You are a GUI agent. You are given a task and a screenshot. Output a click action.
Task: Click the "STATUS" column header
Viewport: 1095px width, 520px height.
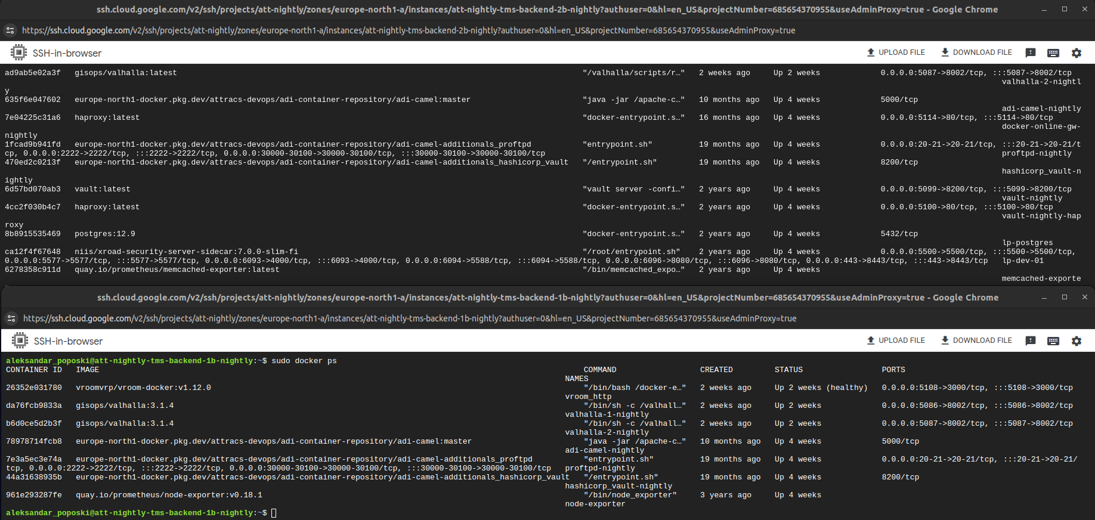(x=788, y=370)
